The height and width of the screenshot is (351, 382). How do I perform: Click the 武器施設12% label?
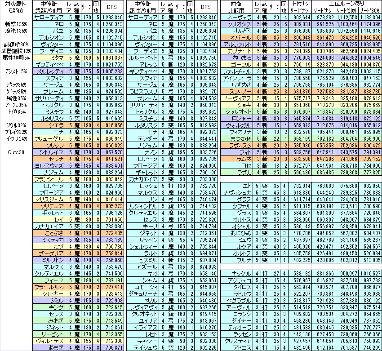[x=16, y=51]
